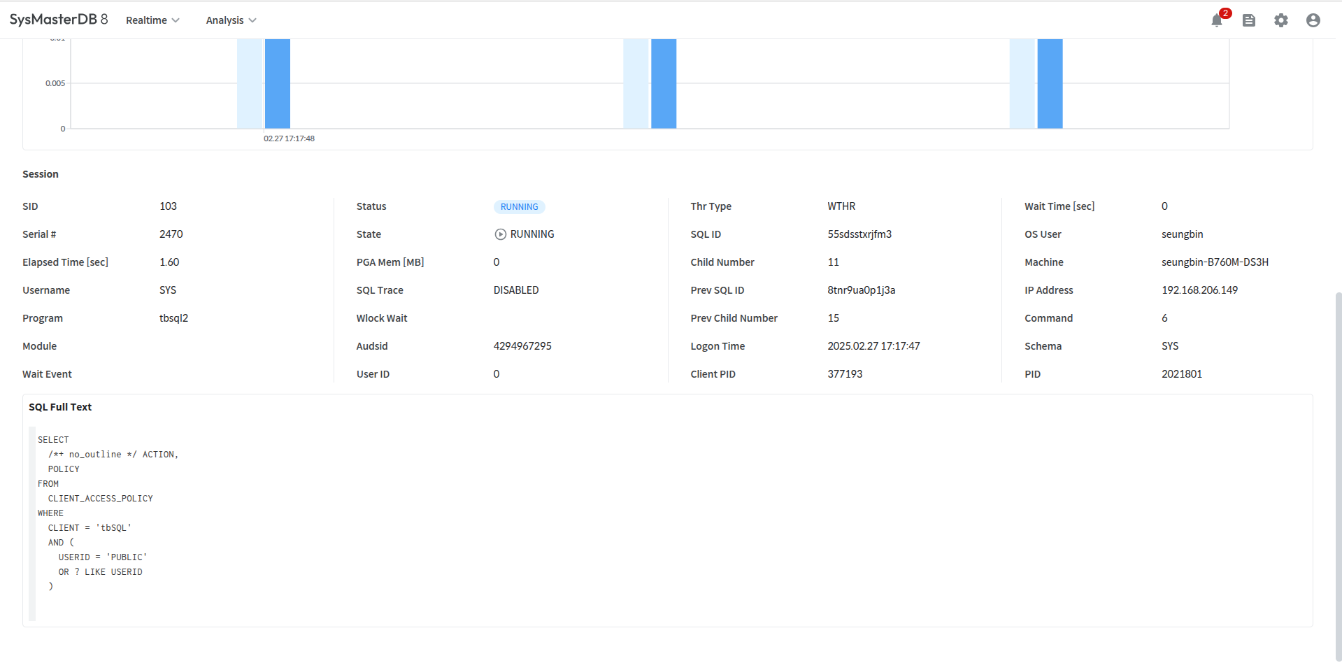Click the page's vertical scrollbar
Viewport: 1342px width, 670px height.
[1338, 476]
